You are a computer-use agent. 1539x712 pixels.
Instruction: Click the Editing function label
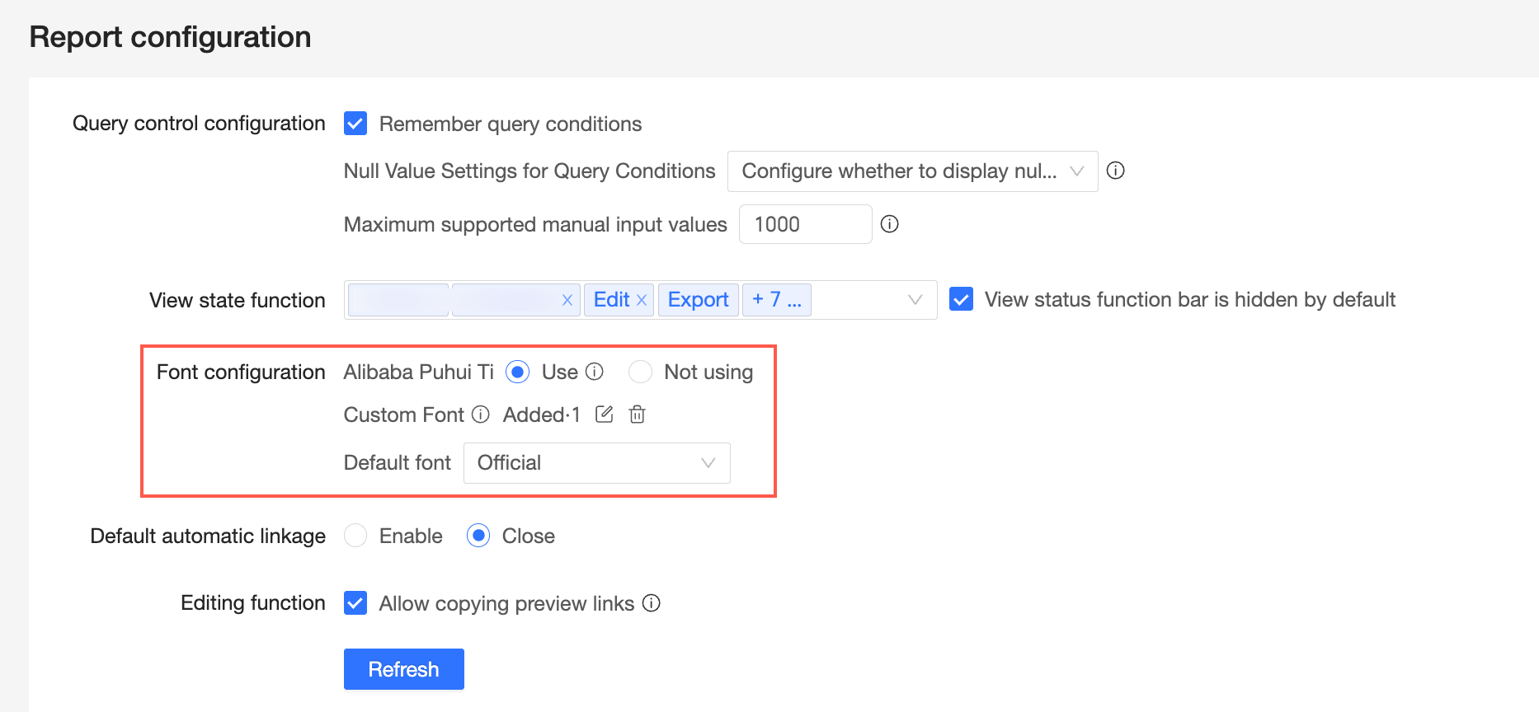tap(253, 603)
